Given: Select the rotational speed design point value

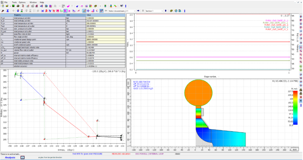Looking at the screenshot, I should click(106, 40).
